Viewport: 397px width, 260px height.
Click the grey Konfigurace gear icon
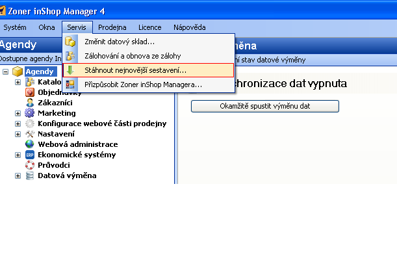[30, 123]
